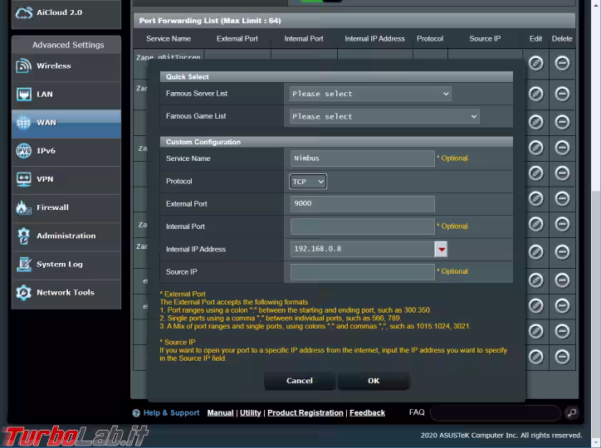Click the FAQ search box
601x448 pixels.
tap(496, 413)
